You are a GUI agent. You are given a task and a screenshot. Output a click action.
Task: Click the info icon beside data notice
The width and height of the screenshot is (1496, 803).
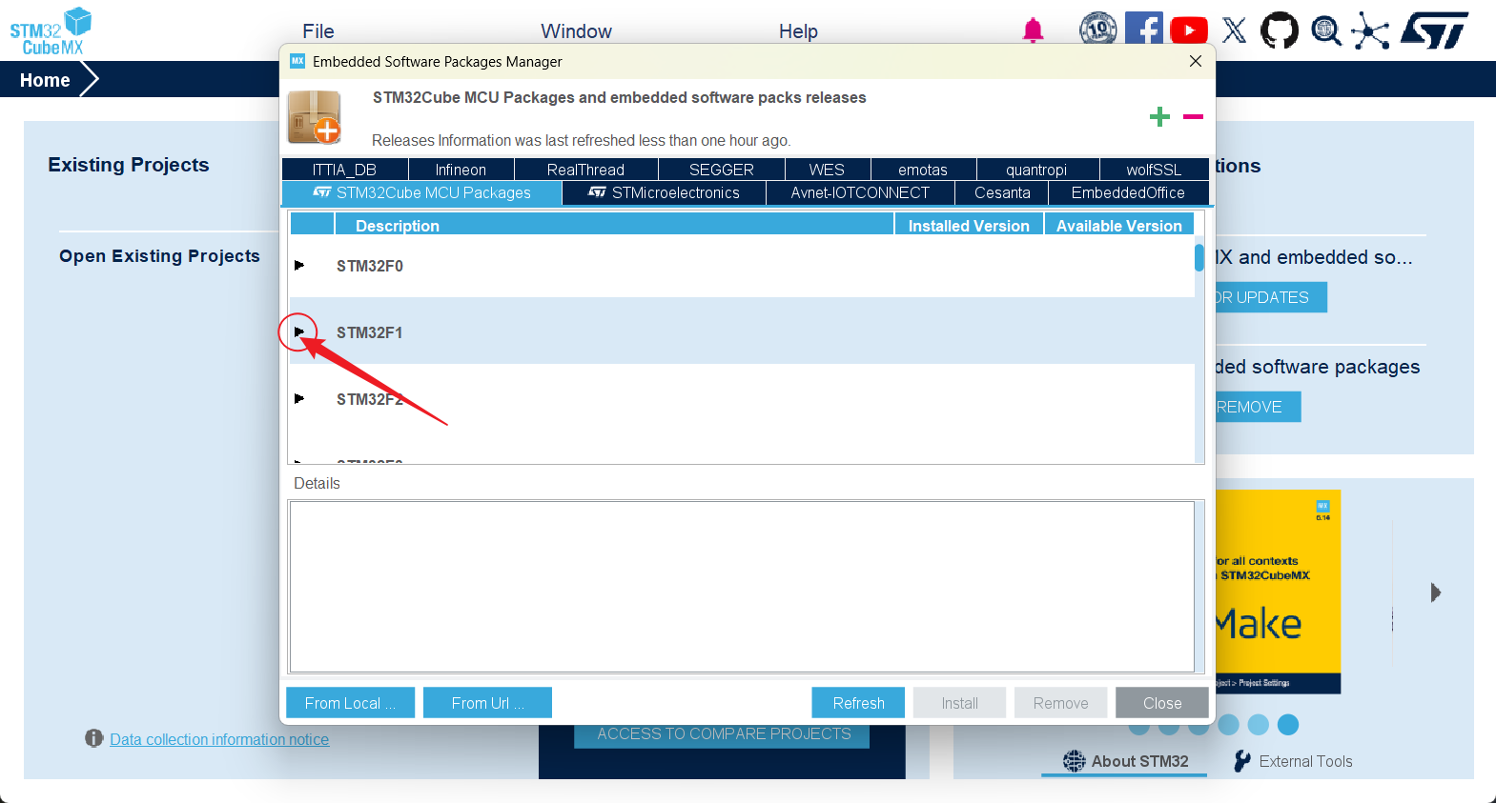coord(93,738)
